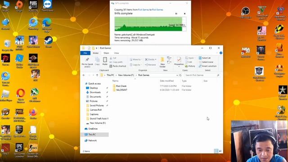Launch Grand Theft Auto V shortcut

(x=262, y=13)
